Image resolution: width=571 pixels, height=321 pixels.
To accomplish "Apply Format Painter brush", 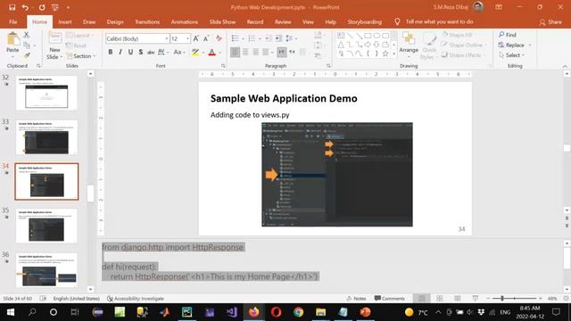I will click(x=27, y=55).
